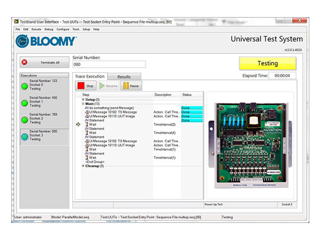Open the File menu
The width and height of the screenshot is (320, 240).
[18, 29]
